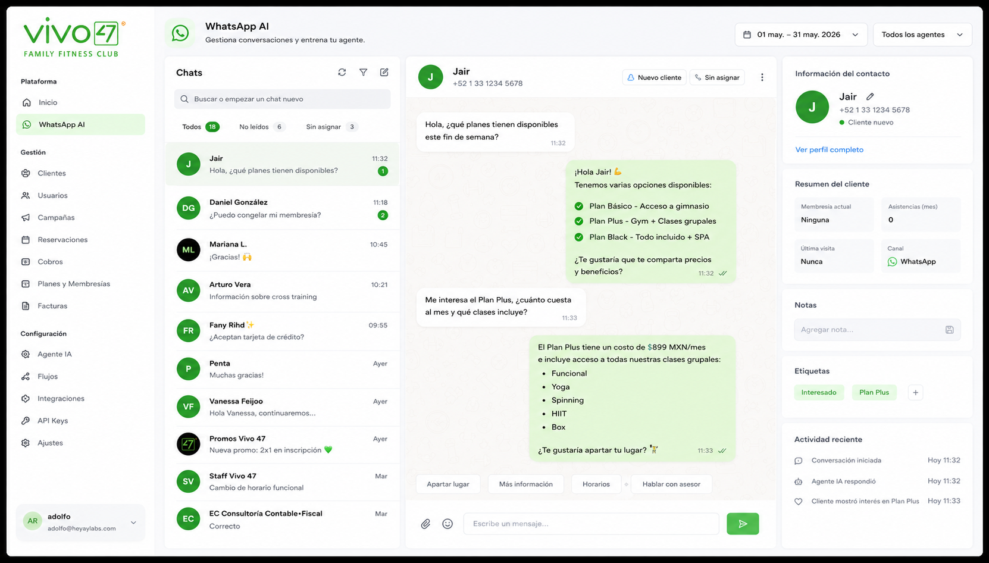Open Inicio in the sidebar

(x=80, y=102)
